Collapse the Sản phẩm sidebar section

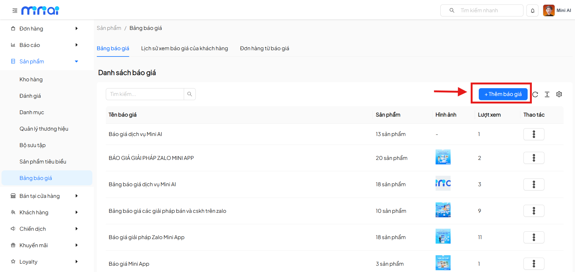tap(44, 62)
